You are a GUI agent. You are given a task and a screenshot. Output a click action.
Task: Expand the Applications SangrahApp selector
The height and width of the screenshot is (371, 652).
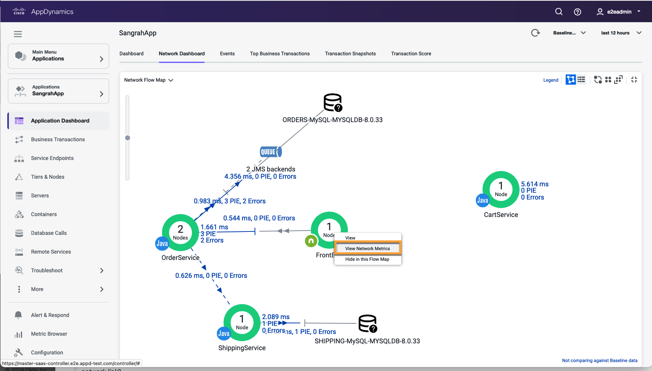coord(58,91)
